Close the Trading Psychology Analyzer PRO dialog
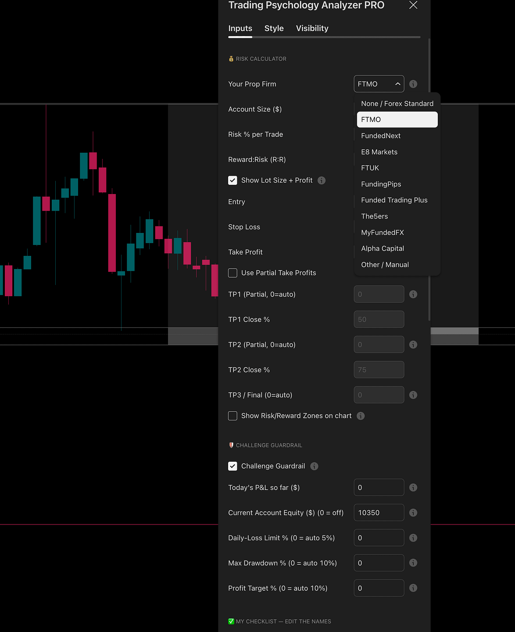This screenshot has width=515, height=632. tap(413, 5)
